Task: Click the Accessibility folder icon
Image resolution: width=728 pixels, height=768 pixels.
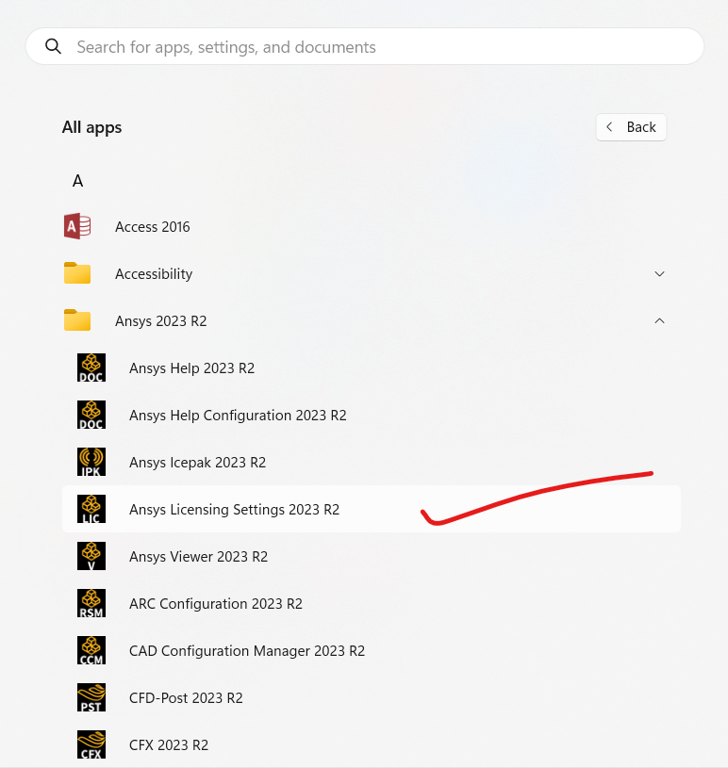Action: [77, 273]
